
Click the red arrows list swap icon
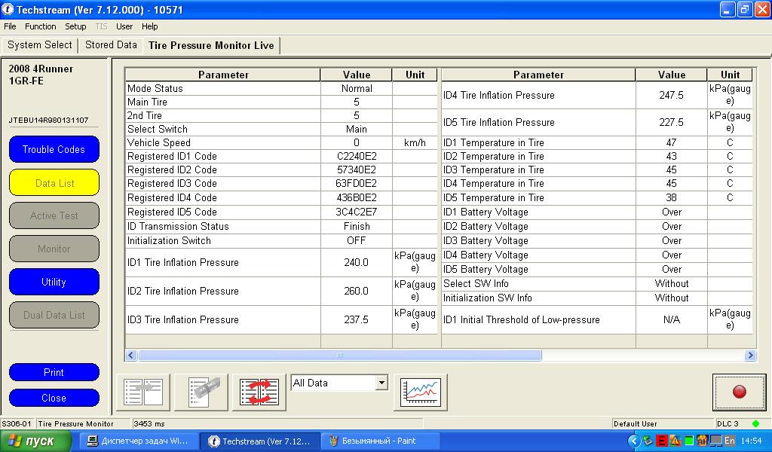(259, 392)
